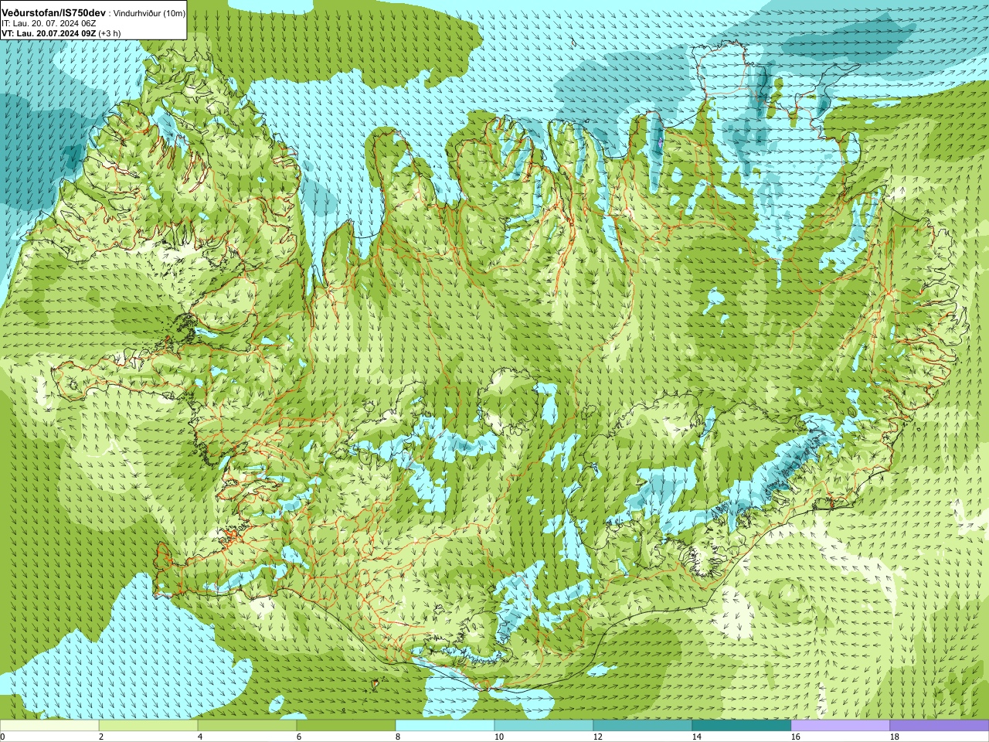The width and height of the screenshot is (989, 742).
Task: Click the purple legend swatch above 18
Action: click(x=940, y=726)
